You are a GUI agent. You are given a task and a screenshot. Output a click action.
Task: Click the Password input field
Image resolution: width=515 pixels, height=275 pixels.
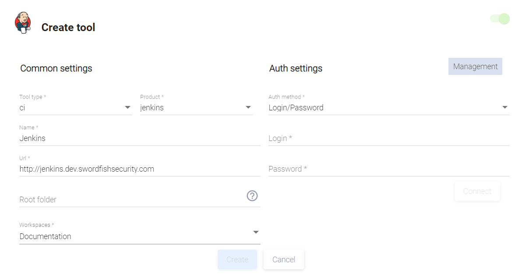[x=388, y=169]
